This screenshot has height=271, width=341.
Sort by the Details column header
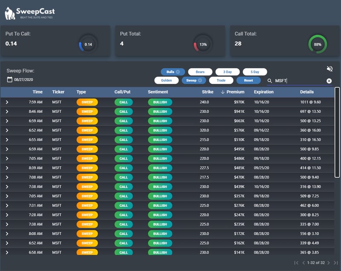point(307,92)
